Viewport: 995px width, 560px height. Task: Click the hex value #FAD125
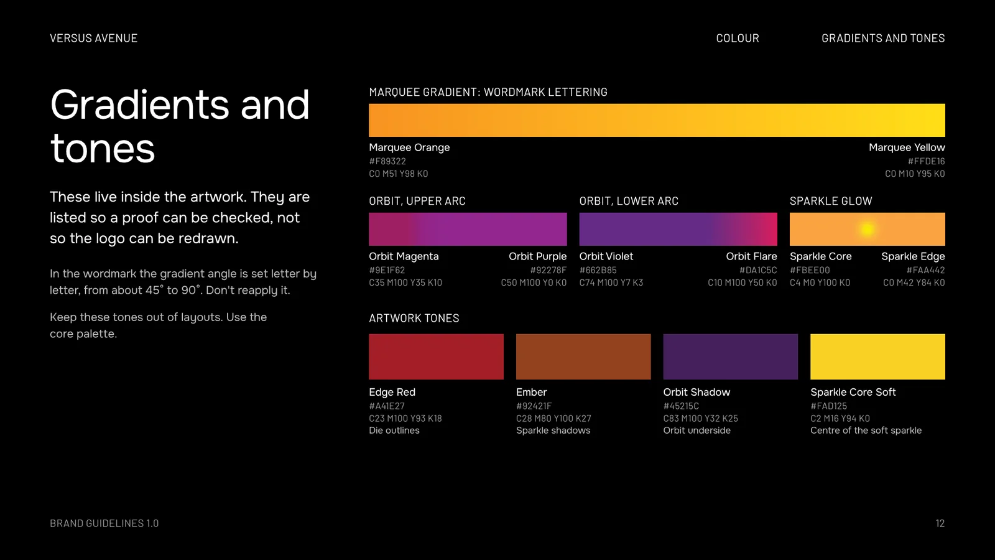point(829,406)
